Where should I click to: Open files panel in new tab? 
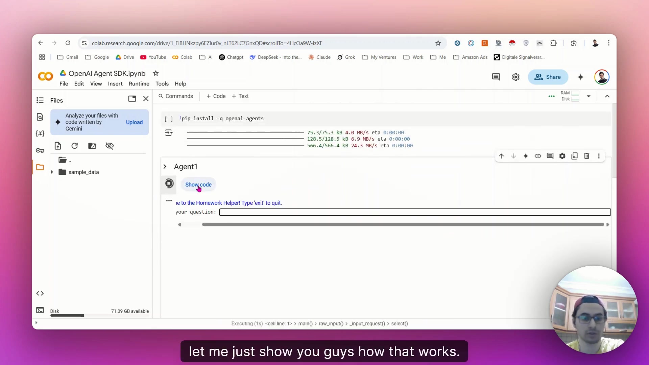[132, 99]
